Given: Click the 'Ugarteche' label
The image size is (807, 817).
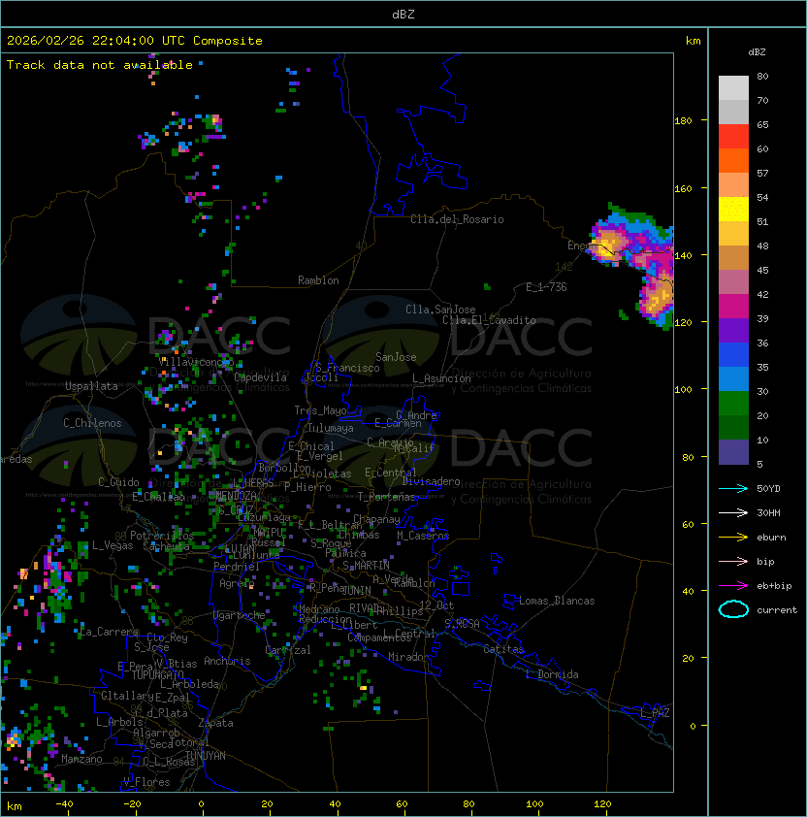Looking at the screenshot, I should [240, 615].
